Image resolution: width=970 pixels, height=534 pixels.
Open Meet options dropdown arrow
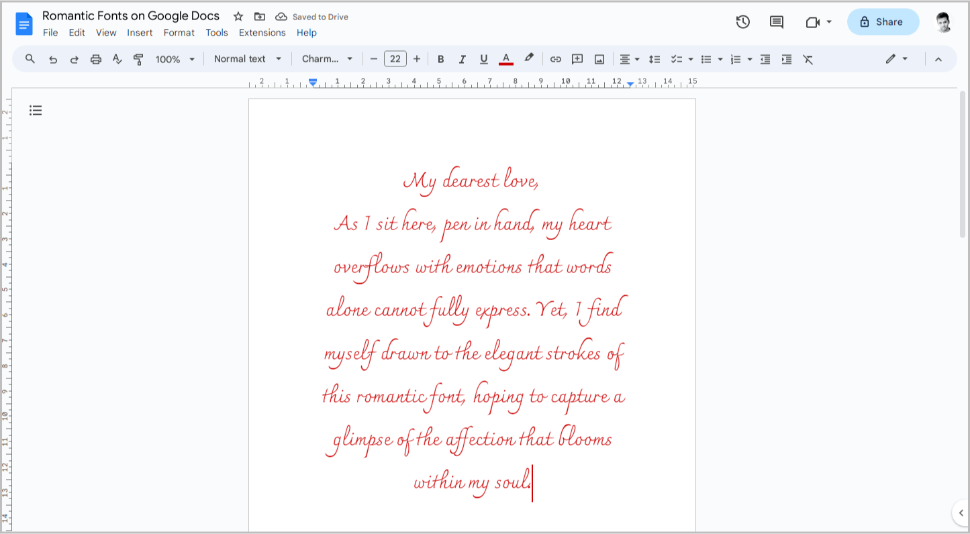pyautogui.click(x=829, y=22)
